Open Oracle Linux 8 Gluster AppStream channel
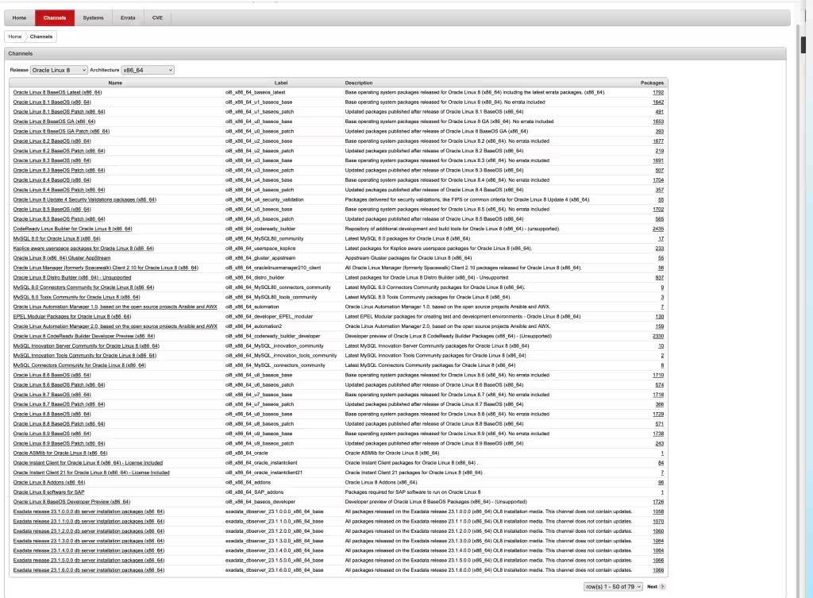Image resolution: width=813 pixels, height=598 pixels. pos(62,258)
